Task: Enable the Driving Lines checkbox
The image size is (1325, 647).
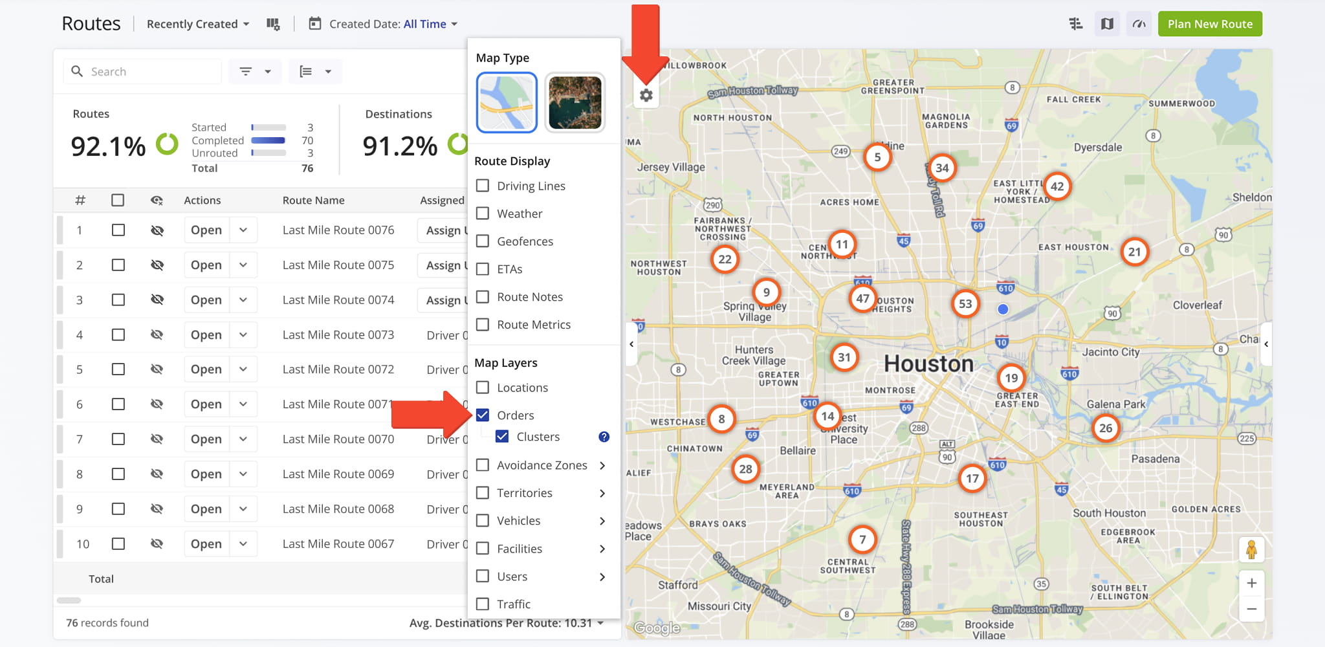Action: click(x=483, y=186)
